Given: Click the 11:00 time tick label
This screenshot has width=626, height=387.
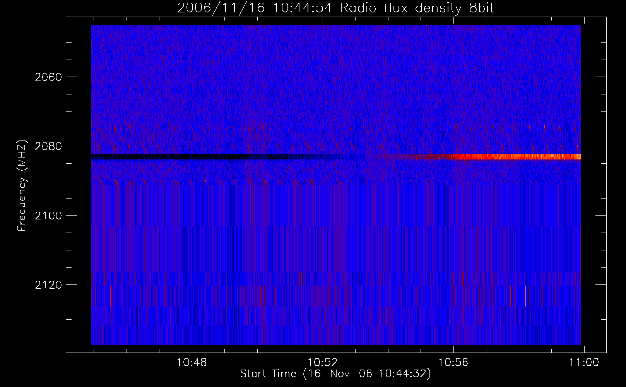Looking at the screenshot, I should pos(584,363).
